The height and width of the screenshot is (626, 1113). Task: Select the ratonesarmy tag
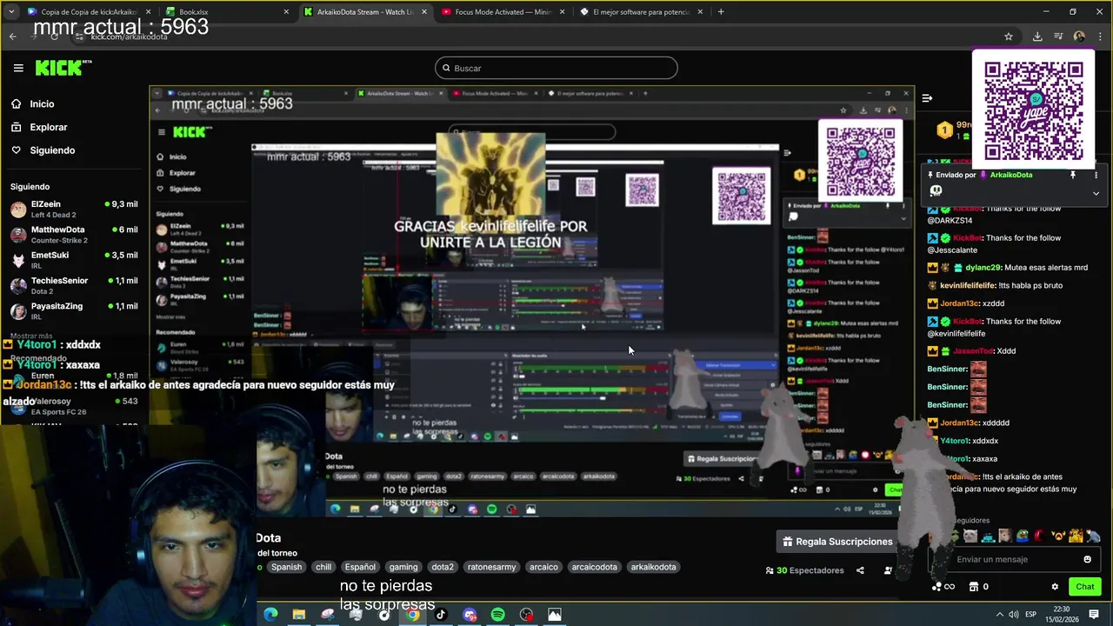point(492,567)
